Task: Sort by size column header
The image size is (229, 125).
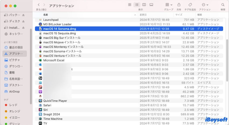Action: (179, 15)
